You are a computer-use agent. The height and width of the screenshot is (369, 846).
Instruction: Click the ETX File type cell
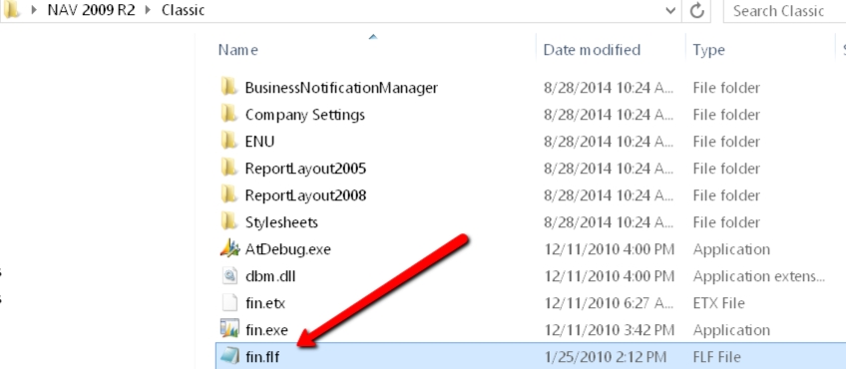pos(718,303)
